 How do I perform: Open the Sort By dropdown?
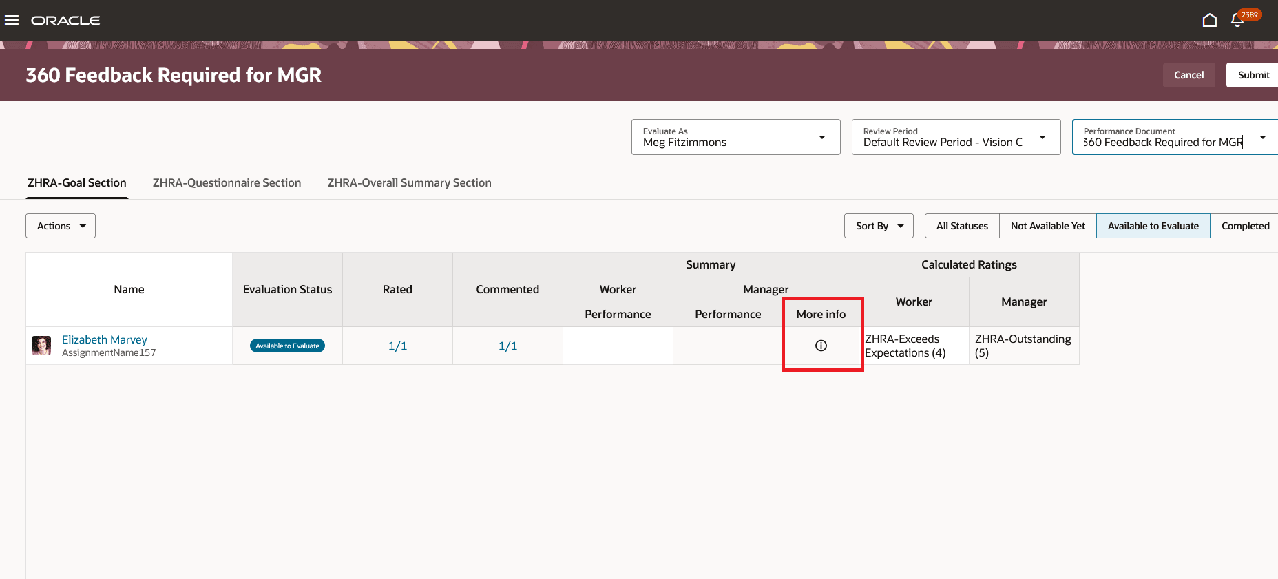(x=879, y=226)
